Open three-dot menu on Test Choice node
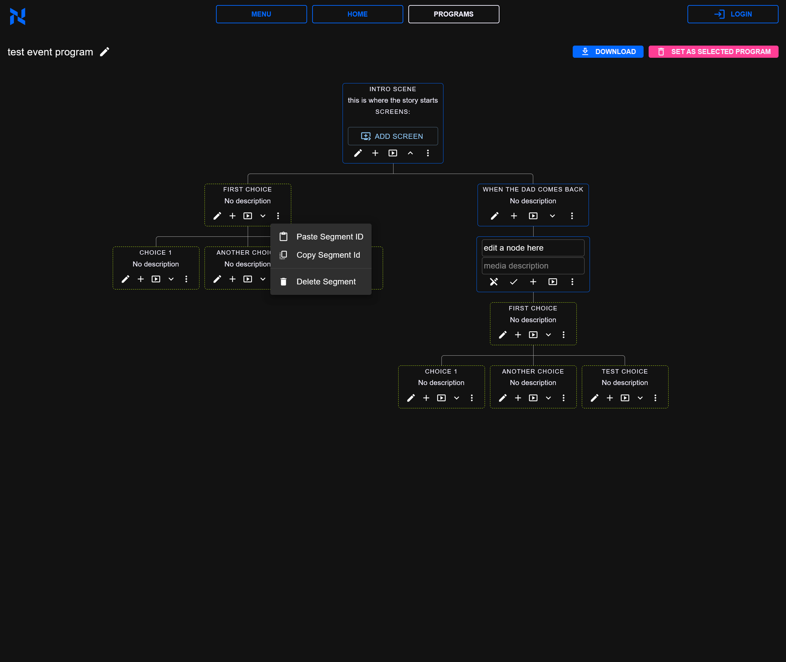 click(x=655, y=398)
